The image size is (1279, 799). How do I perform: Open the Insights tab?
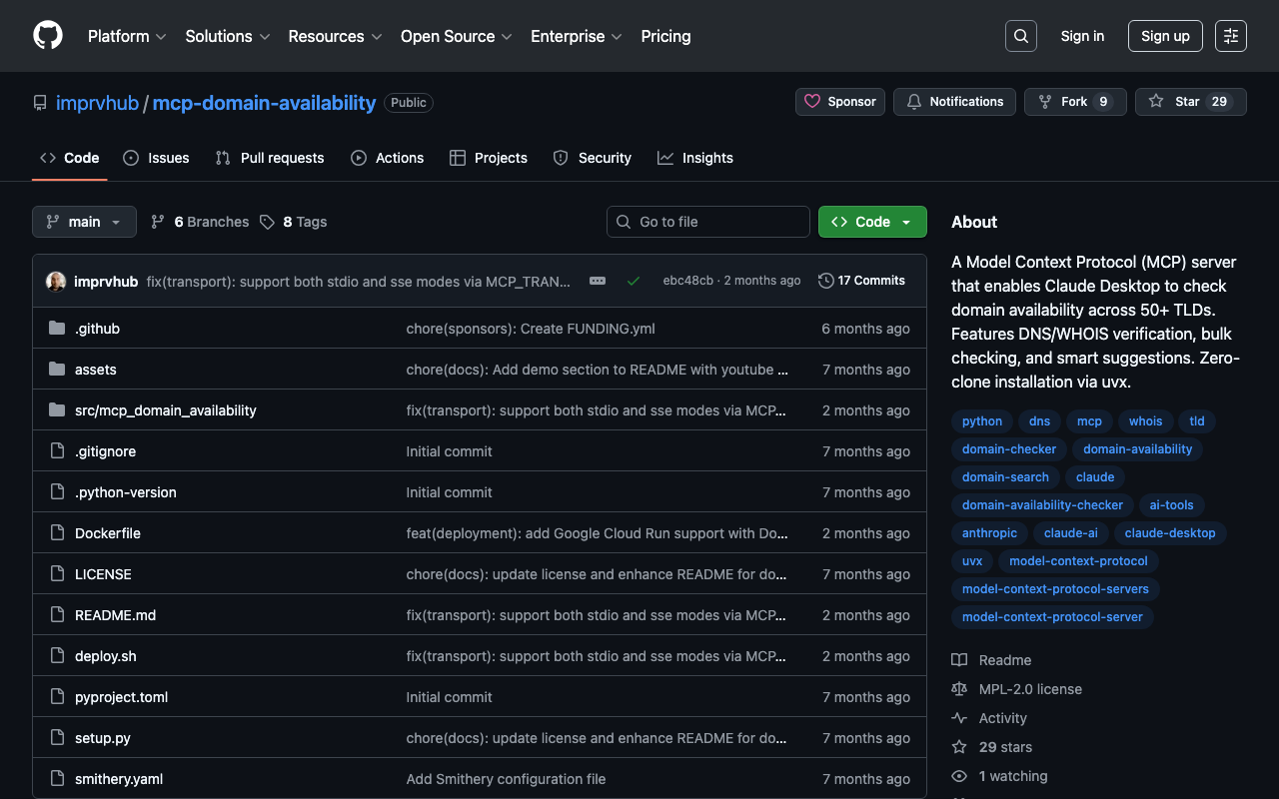coord(695,158)
